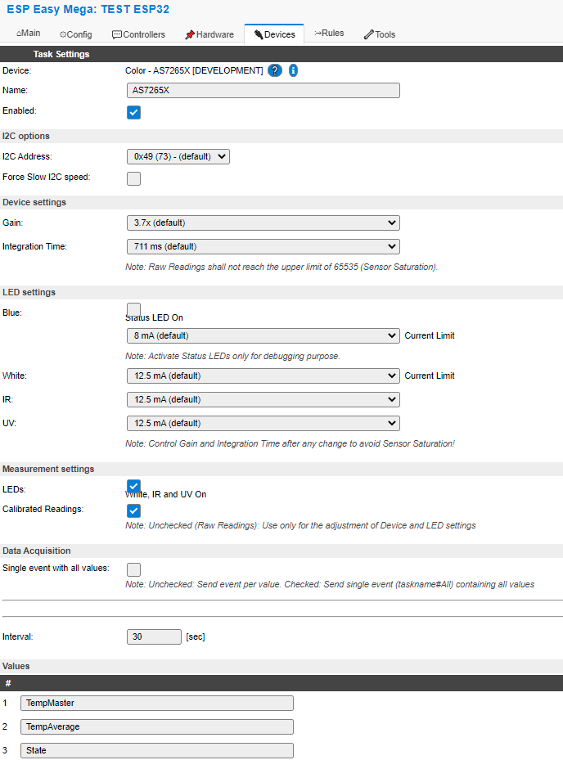Screen dimensions: 563x760
Task: Switch to the Main tab
Action: coord(29,33)
